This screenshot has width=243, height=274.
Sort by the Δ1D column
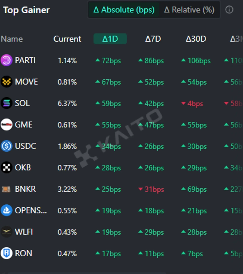coord(110,39)
